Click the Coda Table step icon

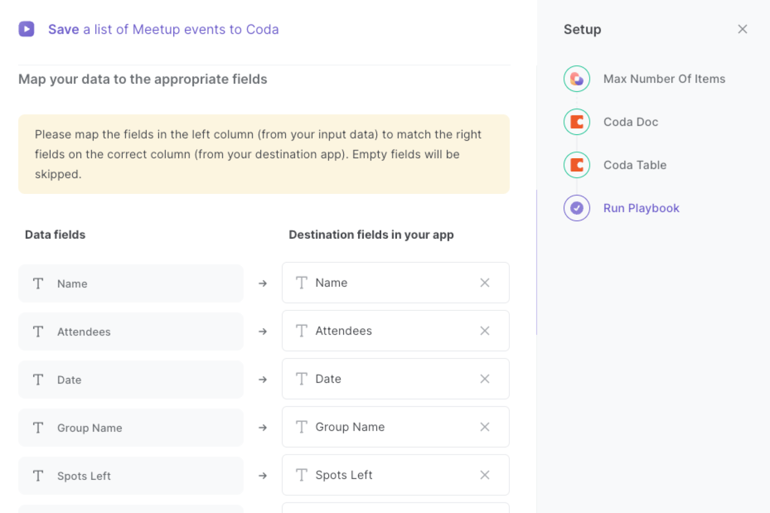tap(577, 165)
